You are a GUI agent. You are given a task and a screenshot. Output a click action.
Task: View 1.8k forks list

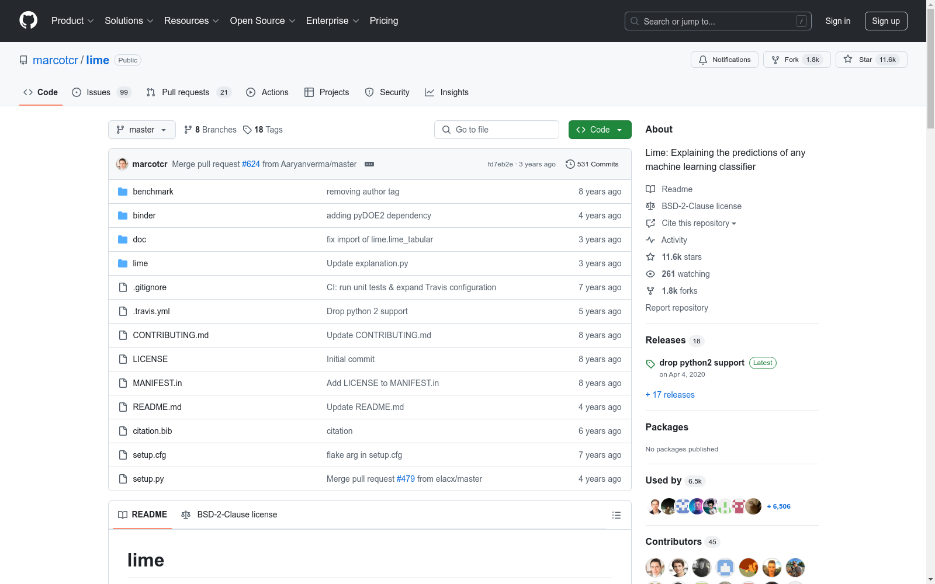[672, 291]
